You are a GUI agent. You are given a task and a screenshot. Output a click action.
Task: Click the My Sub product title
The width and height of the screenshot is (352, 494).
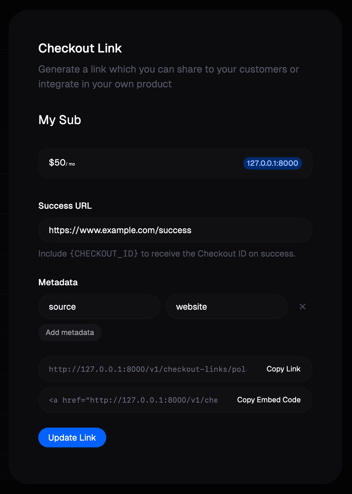click(60, 120)
